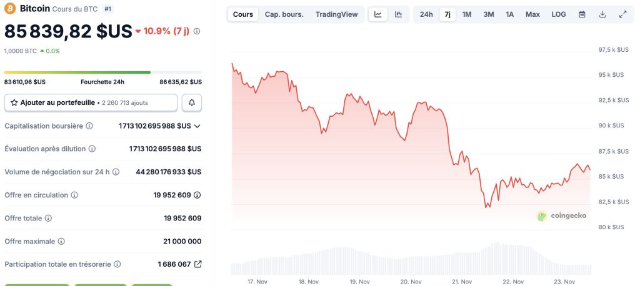This screenshot has height=286, width=640.
Task: Click the Fourchette 24h range bar
Action: (103, 72)
